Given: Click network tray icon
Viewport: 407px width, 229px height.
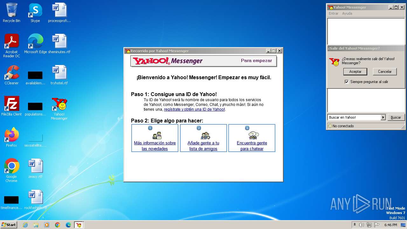Looking at the screenshot, I should [x=369, y=225].
